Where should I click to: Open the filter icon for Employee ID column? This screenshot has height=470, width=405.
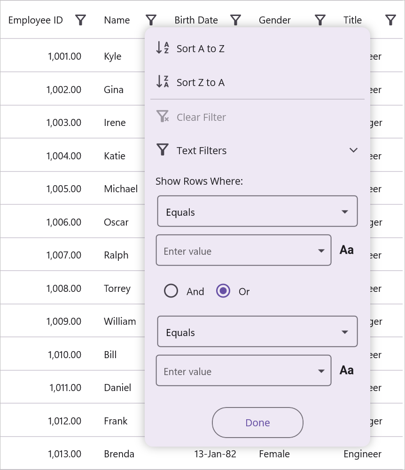(x=80, y=20)
